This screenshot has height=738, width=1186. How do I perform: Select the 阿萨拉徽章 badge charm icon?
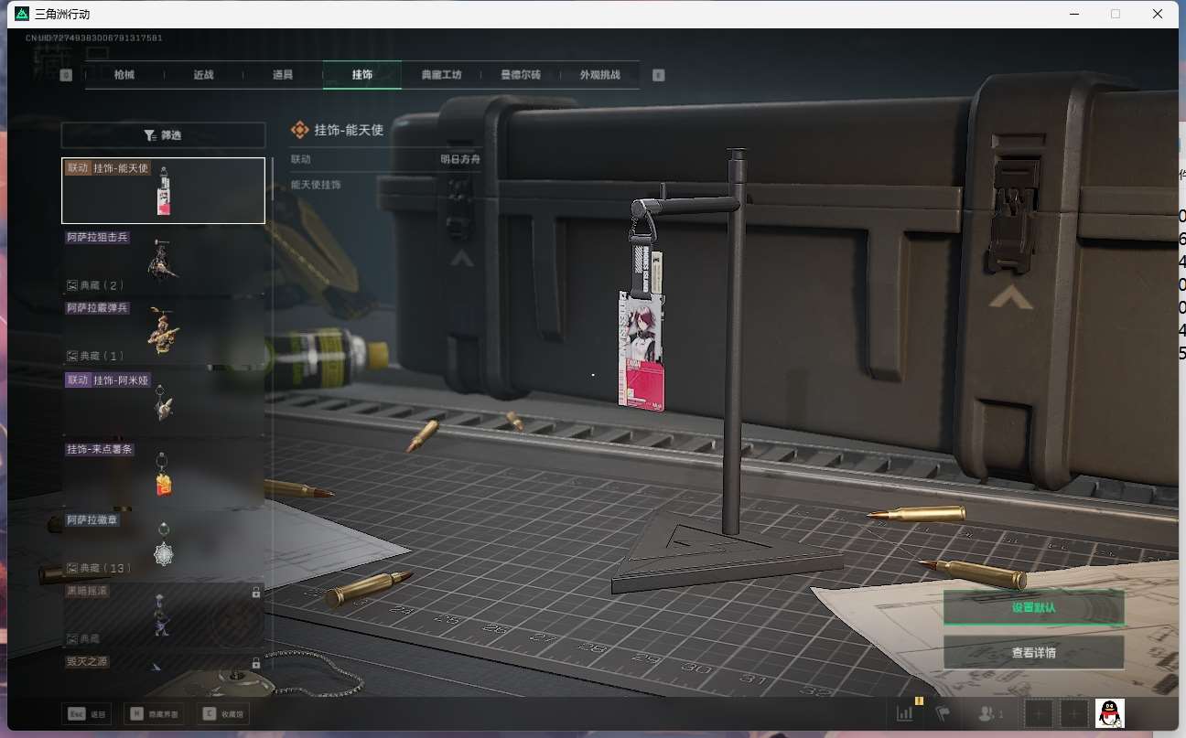pos(164,547)
